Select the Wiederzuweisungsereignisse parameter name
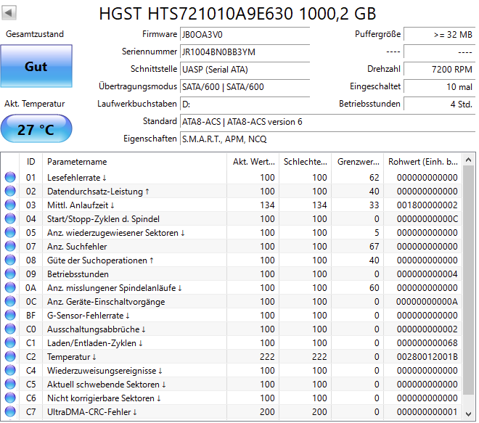 point(105,371)
